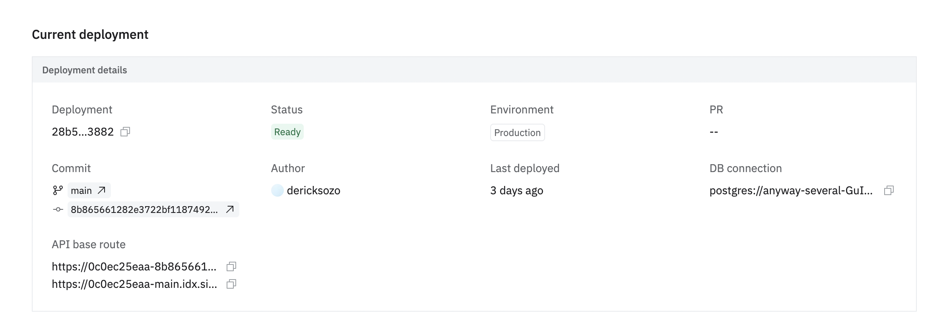Viewport: 947px width, 318px height.
Task: Select the author name dericksozo
Action: pos(314,190)
